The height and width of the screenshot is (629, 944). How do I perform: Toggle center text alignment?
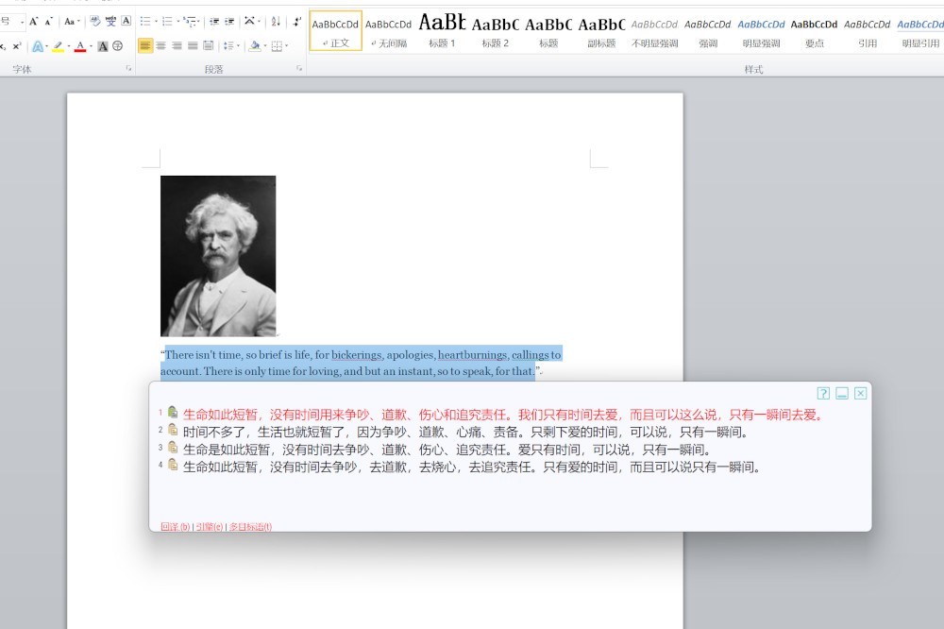coord(161,45)
